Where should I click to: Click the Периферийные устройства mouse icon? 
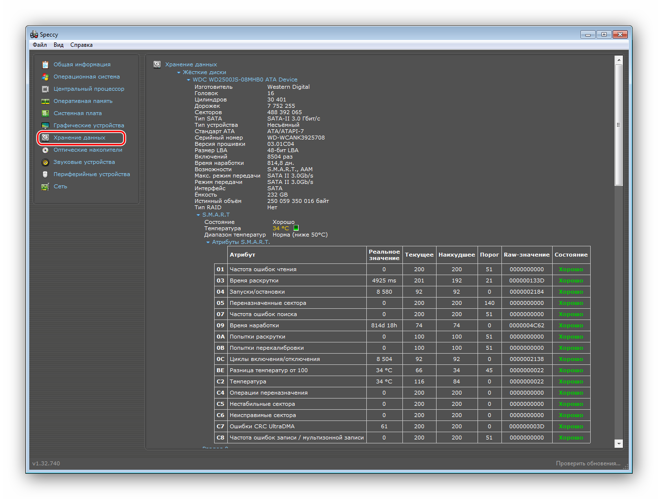45,174
